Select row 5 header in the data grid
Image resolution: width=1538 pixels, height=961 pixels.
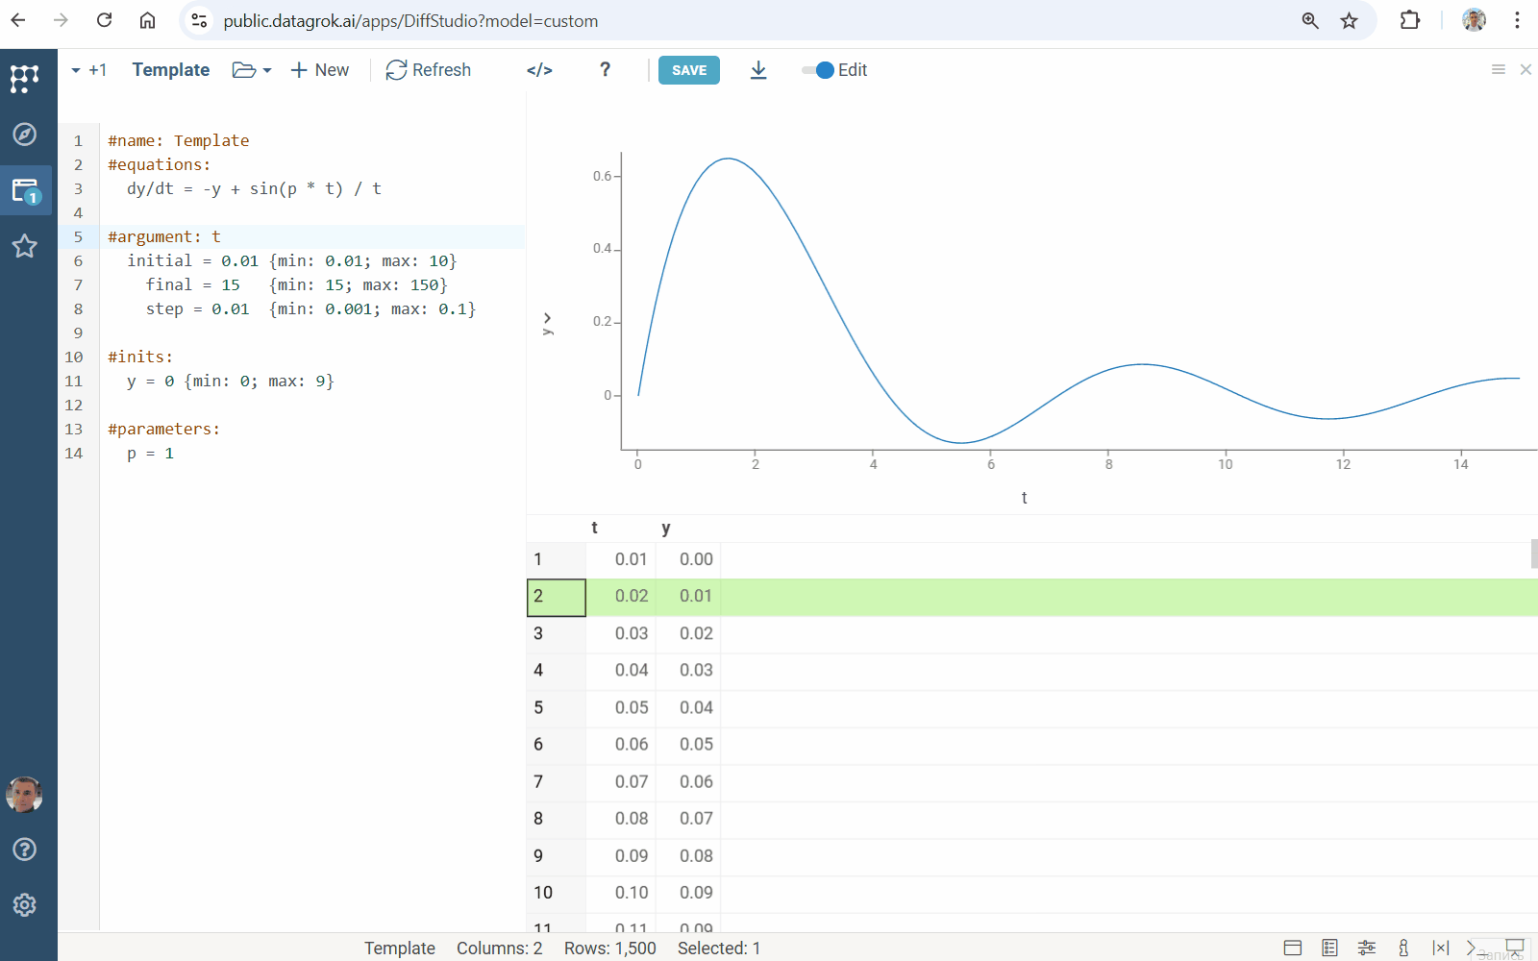pos(556,707)
